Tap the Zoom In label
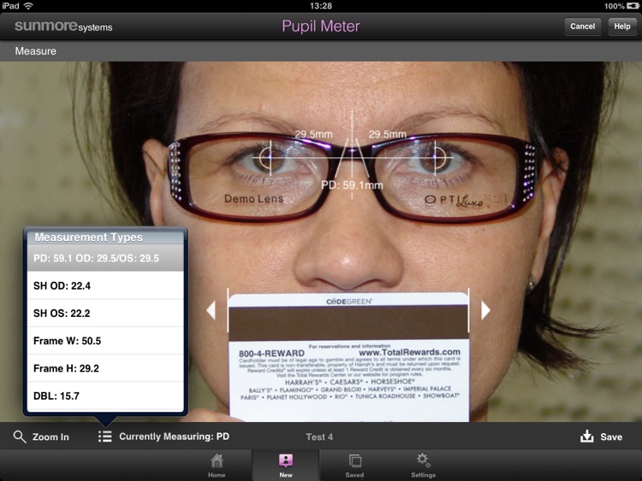Viewport: 642px width, 481px height. click(51, 437)
